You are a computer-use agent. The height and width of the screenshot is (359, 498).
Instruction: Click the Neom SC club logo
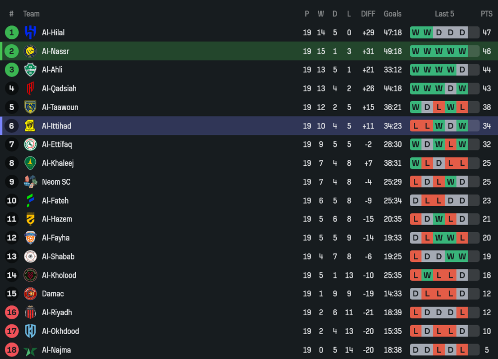click(30, 182)
